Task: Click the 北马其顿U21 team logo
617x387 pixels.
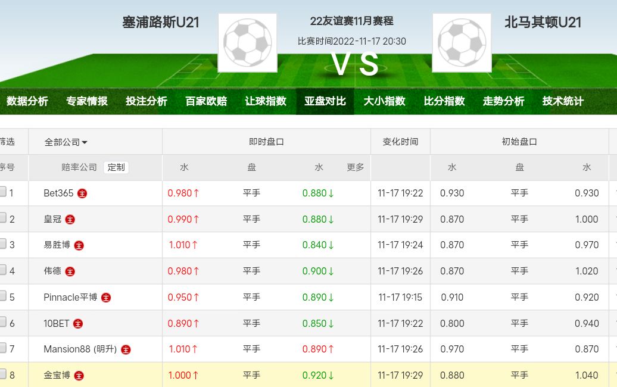Action: click(x=462, y=43)
